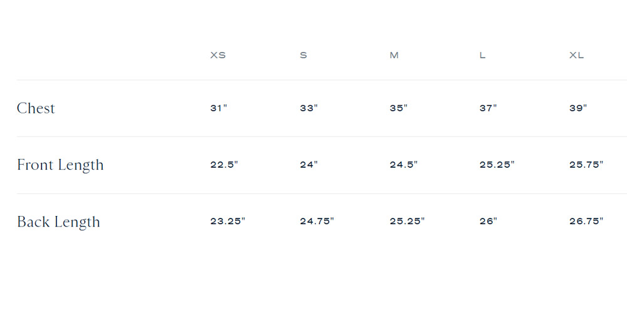Click the Chest row label

click(36, 108)
